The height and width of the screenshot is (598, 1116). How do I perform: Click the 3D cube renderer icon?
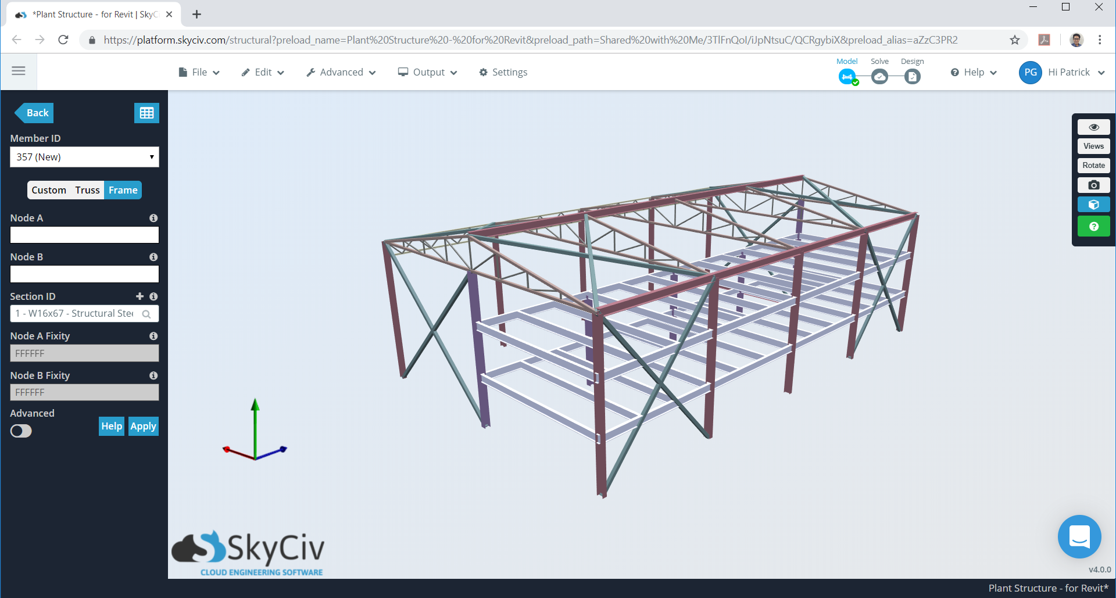1093,205
